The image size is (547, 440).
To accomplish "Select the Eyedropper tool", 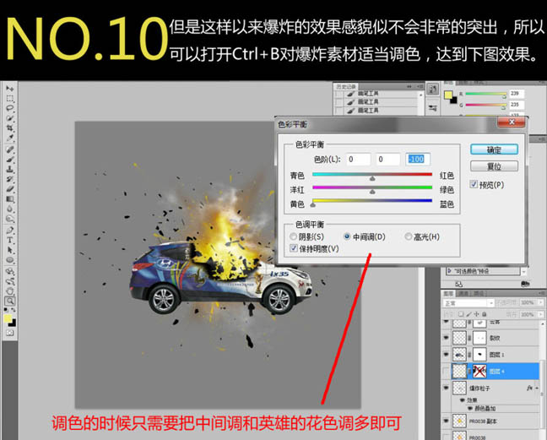I will [10, 139].
